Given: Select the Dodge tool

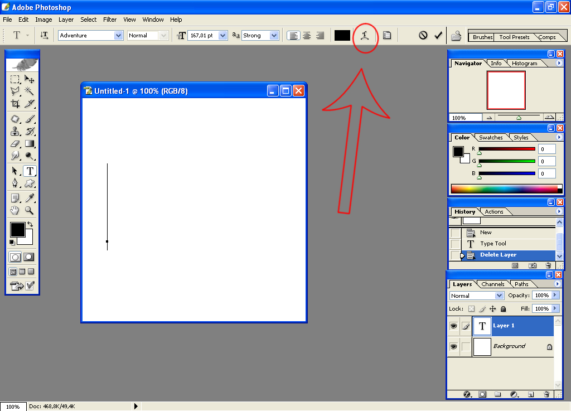Looking at the screenshot, I should pyautogui.click(x=30, y=156).
